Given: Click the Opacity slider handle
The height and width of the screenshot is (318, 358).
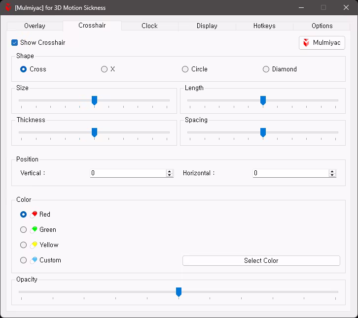Looking at the screenshot, I should [x=179, y=292].
